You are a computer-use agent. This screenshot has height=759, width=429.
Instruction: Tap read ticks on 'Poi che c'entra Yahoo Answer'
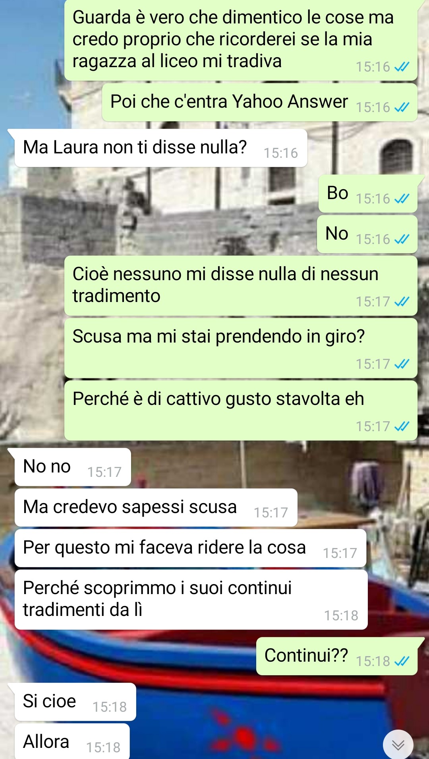tap(402, 107)
